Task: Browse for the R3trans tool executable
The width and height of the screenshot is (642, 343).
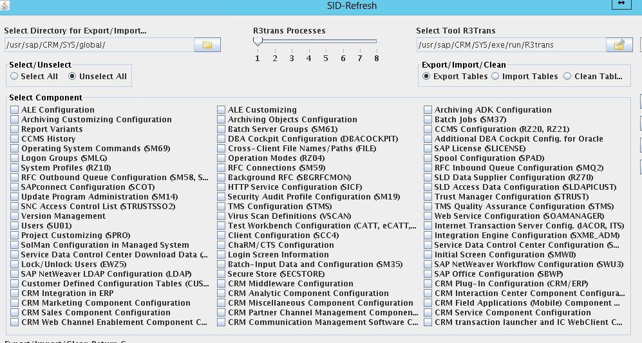Action: [619, 44]
